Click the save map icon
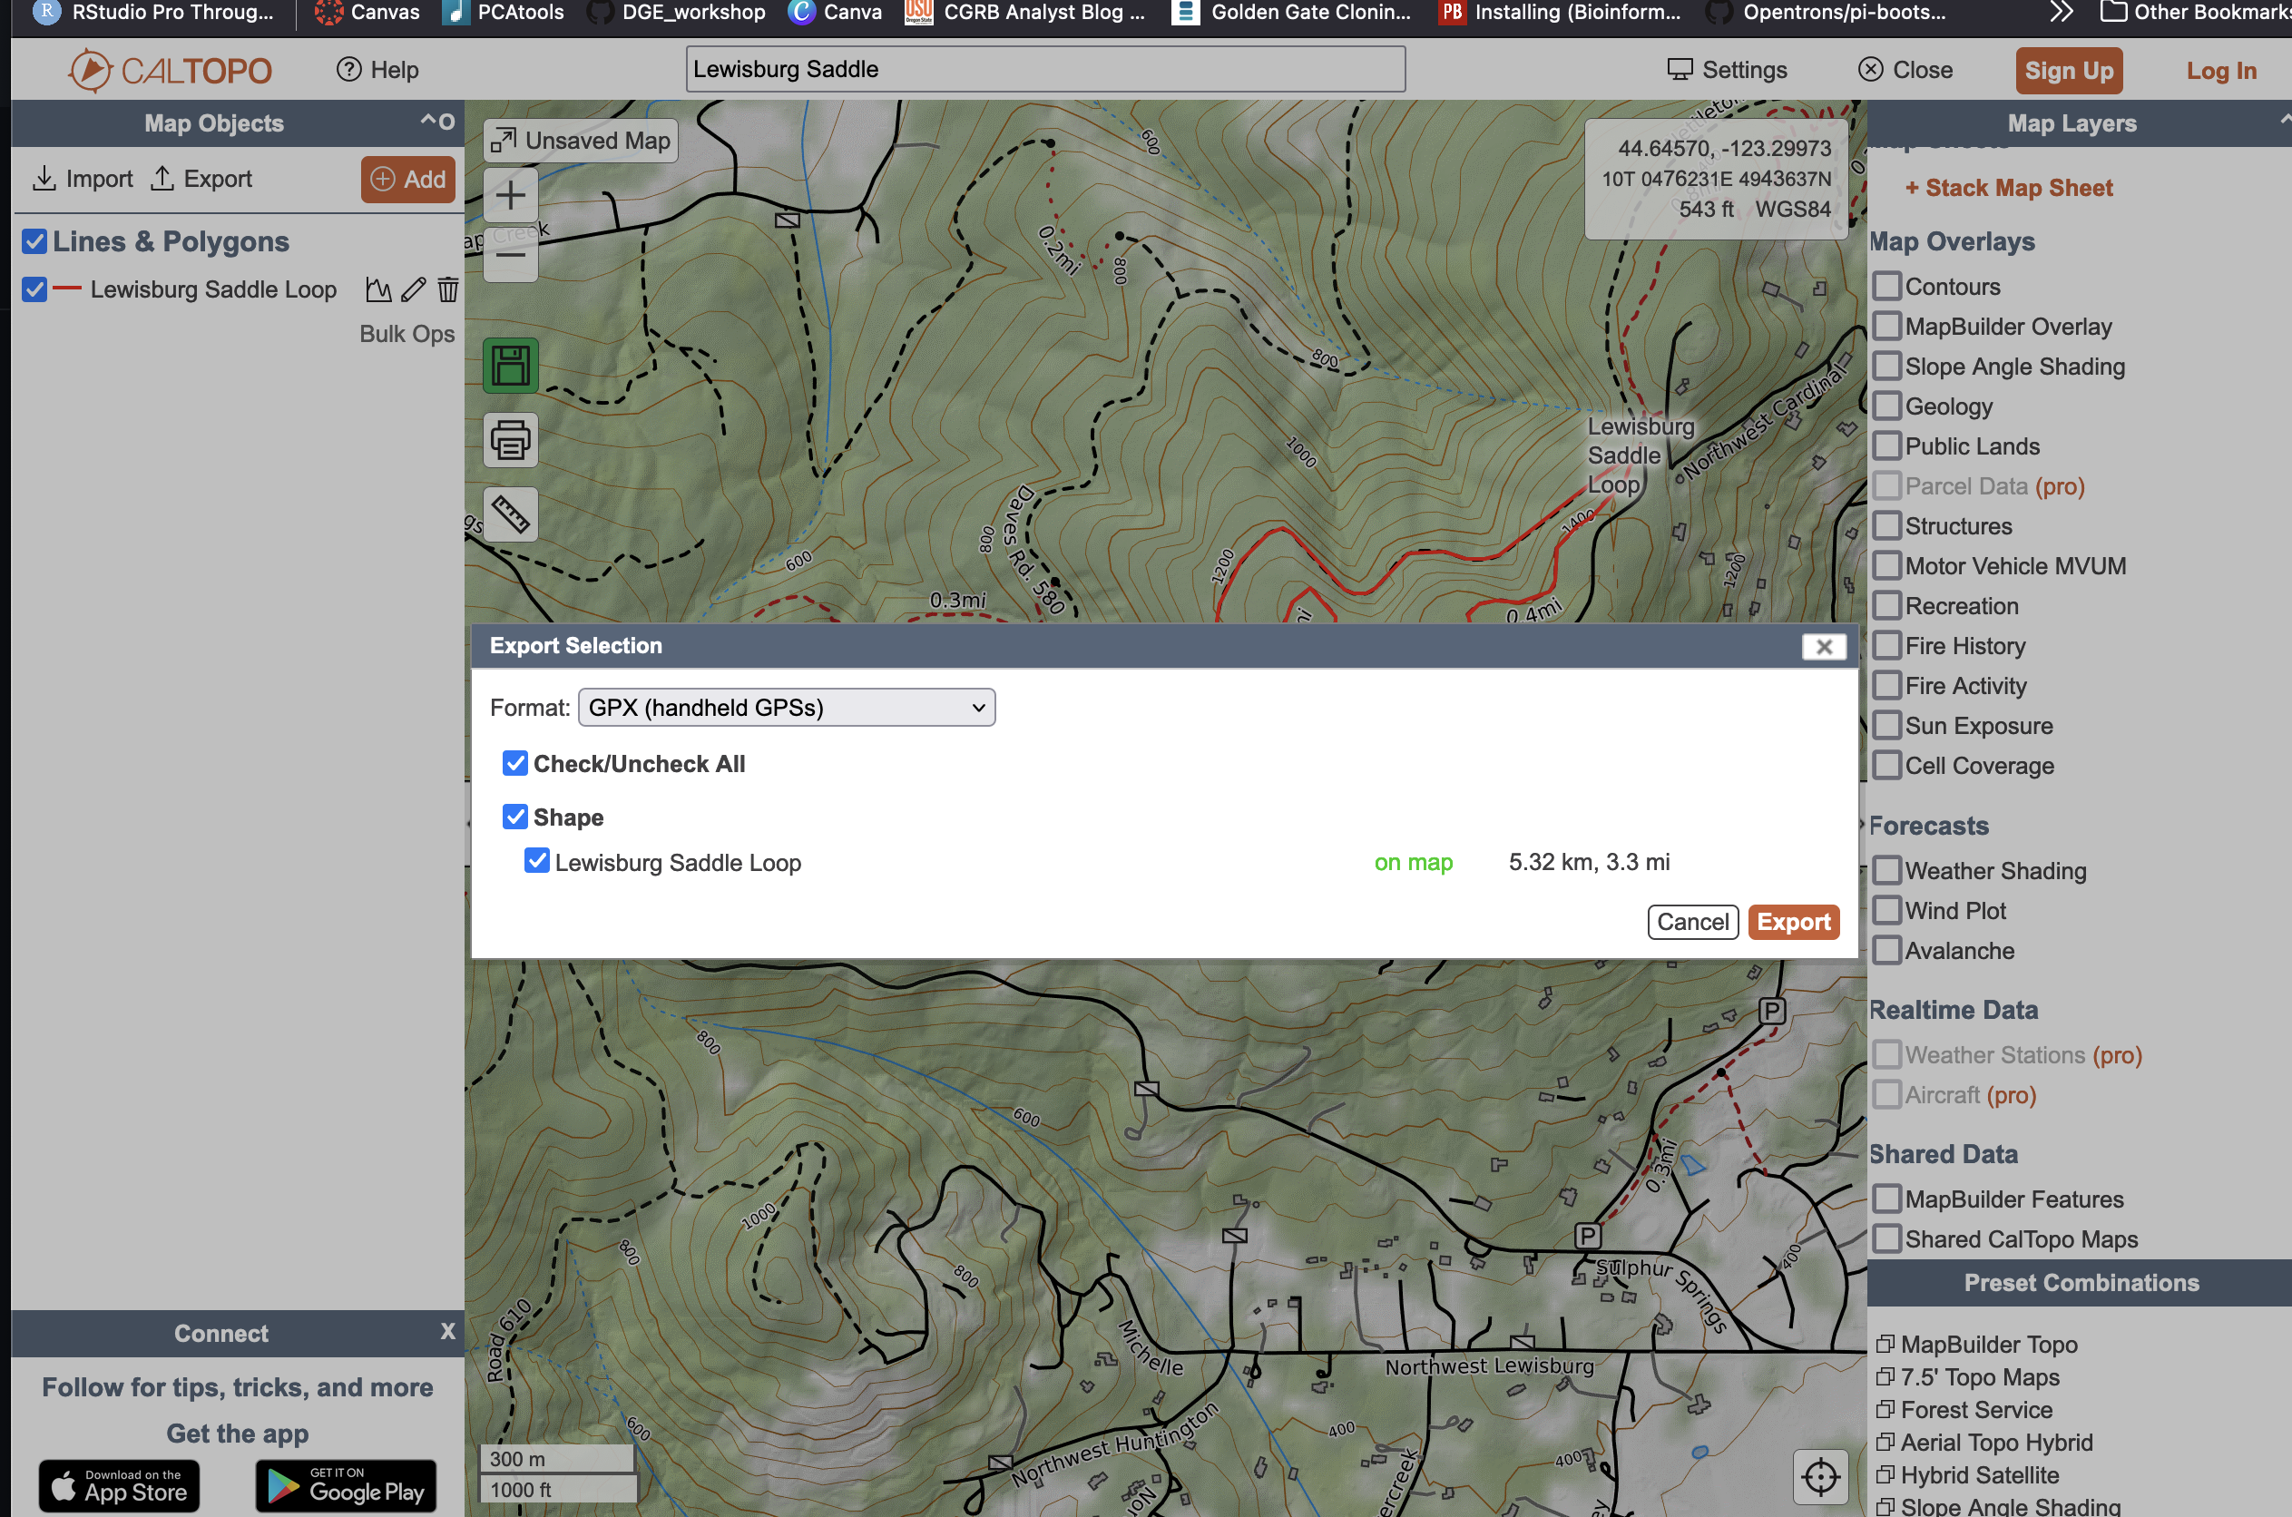Screen dimensions: 2292x1517 point(508,360)
